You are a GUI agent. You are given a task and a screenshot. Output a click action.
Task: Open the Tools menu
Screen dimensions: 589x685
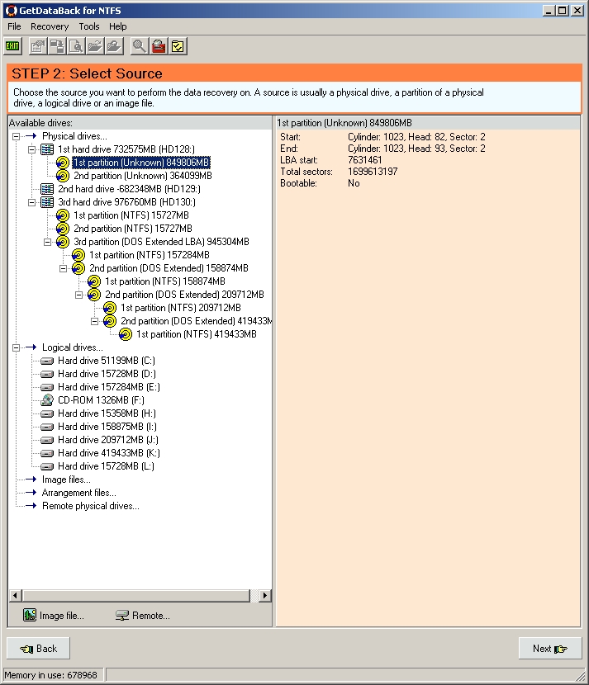(89, 26)
